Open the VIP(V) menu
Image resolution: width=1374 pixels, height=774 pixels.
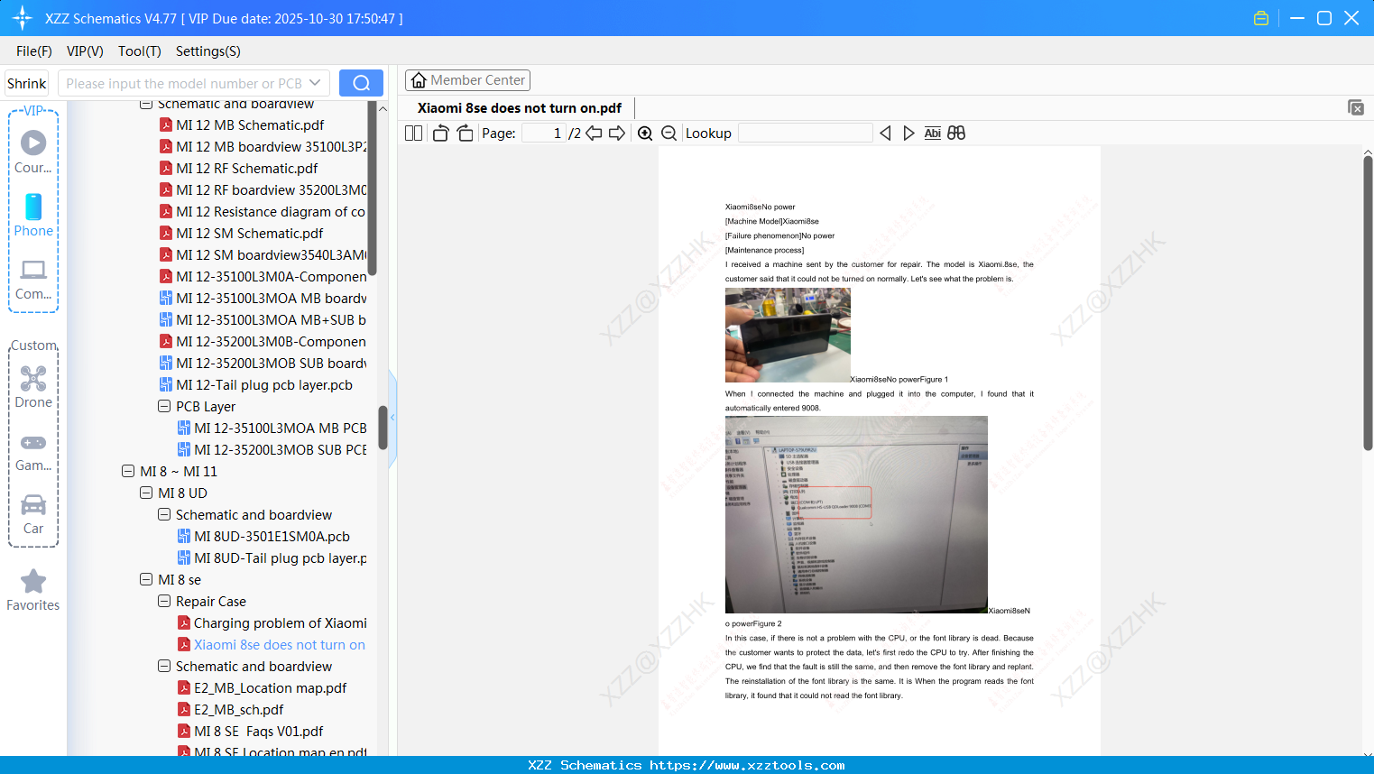(x=85, y=51)
